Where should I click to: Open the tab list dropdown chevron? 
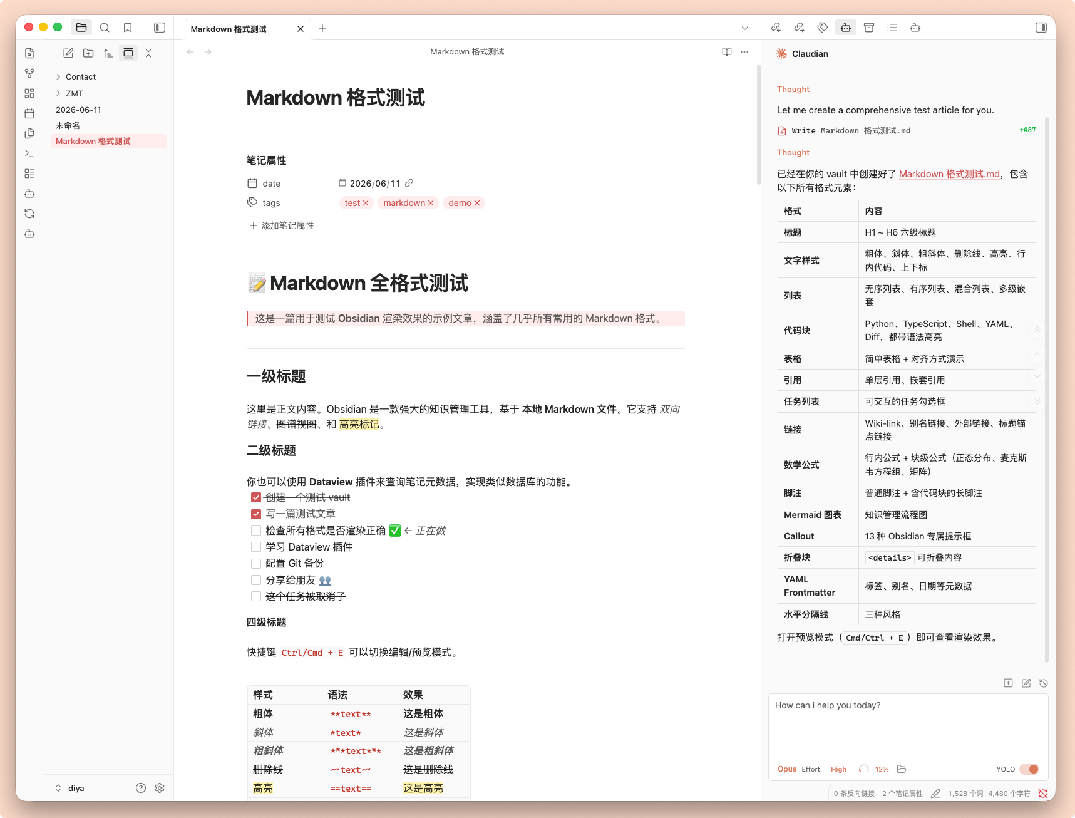tap(745, 28)
